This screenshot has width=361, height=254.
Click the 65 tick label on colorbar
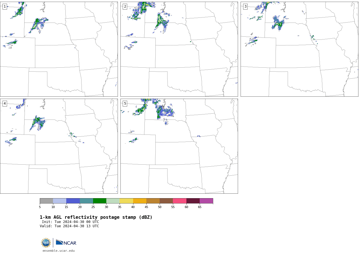[x=200, y=207]
